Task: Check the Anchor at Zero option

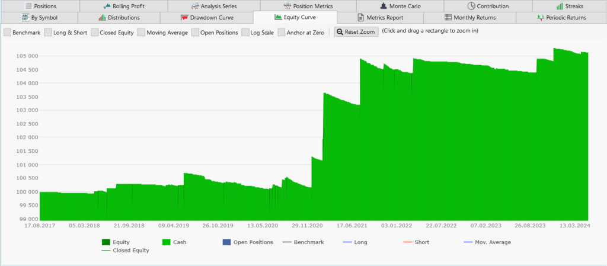Action: pos(282,33)
